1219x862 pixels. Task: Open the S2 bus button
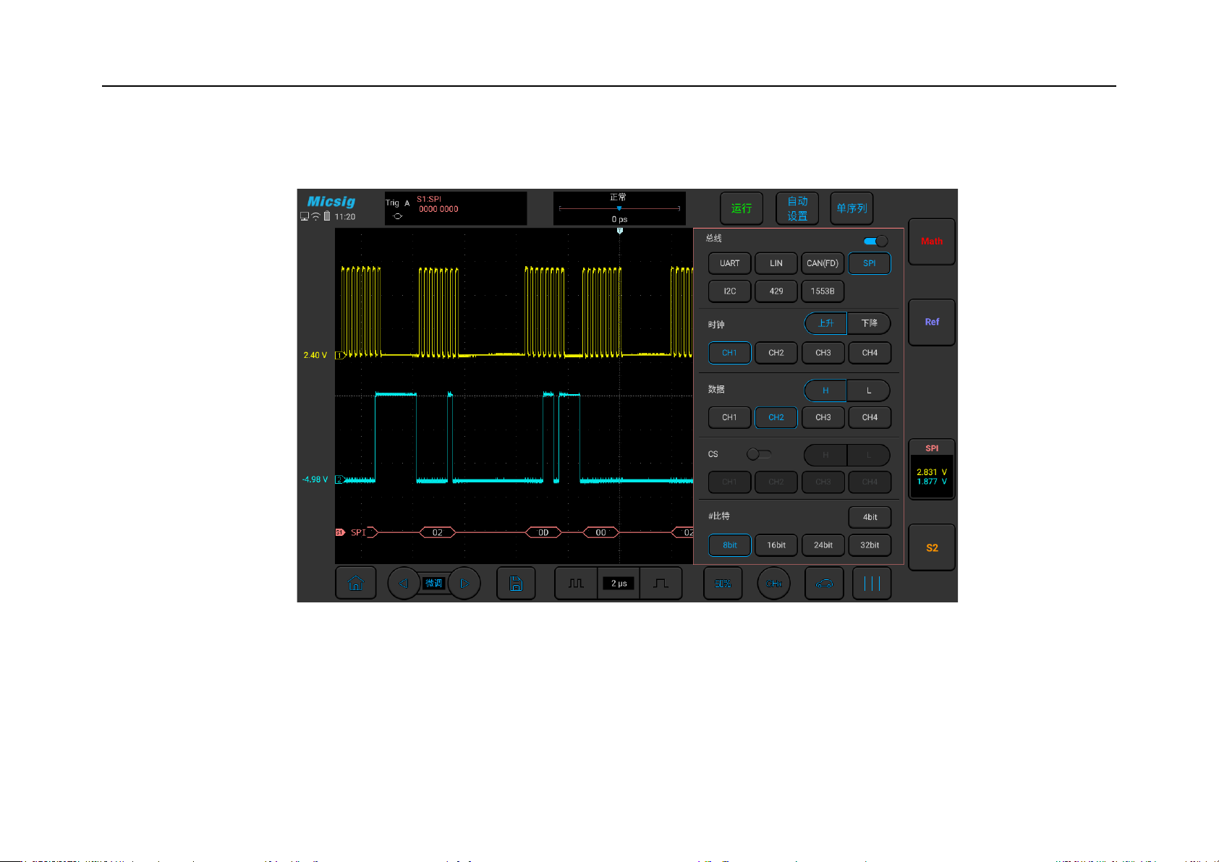click(932, 548)
